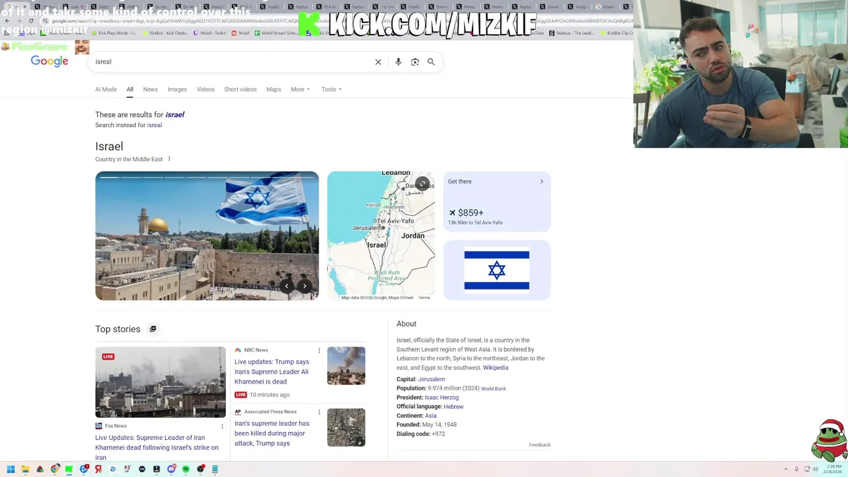
Task: Open the World Bank population source
Action: pyautogui.click(x=494, y=389)
